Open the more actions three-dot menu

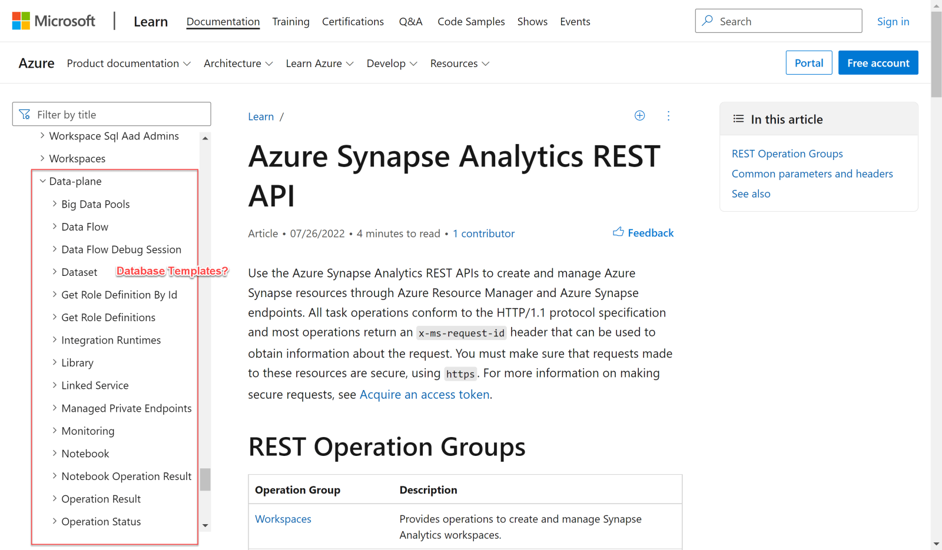668,116
